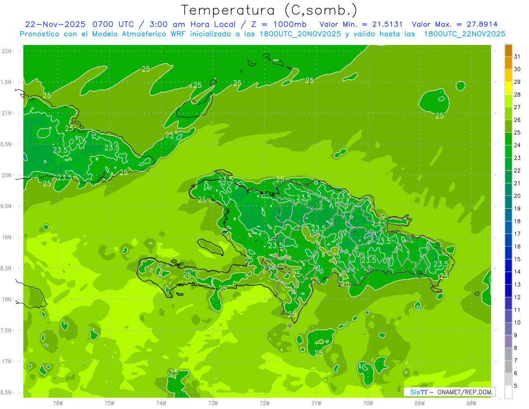Click the 68W longitude axis label
Viewport: 529px width, 409px height.
pyautogui.click(x=471, y=403)
